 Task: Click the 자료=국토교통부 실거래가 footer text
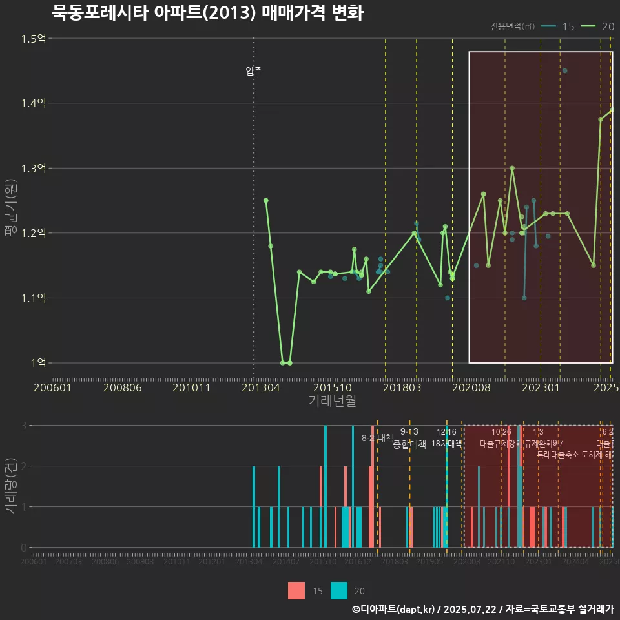coord(559,609)
